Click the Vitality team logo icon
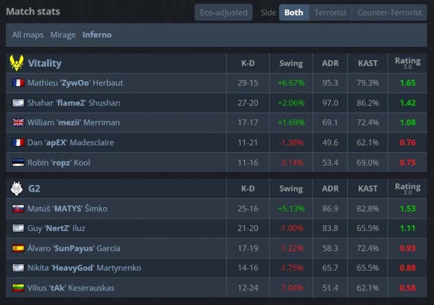434x305 pixels. pyautogui.click(x=16, y=63)
